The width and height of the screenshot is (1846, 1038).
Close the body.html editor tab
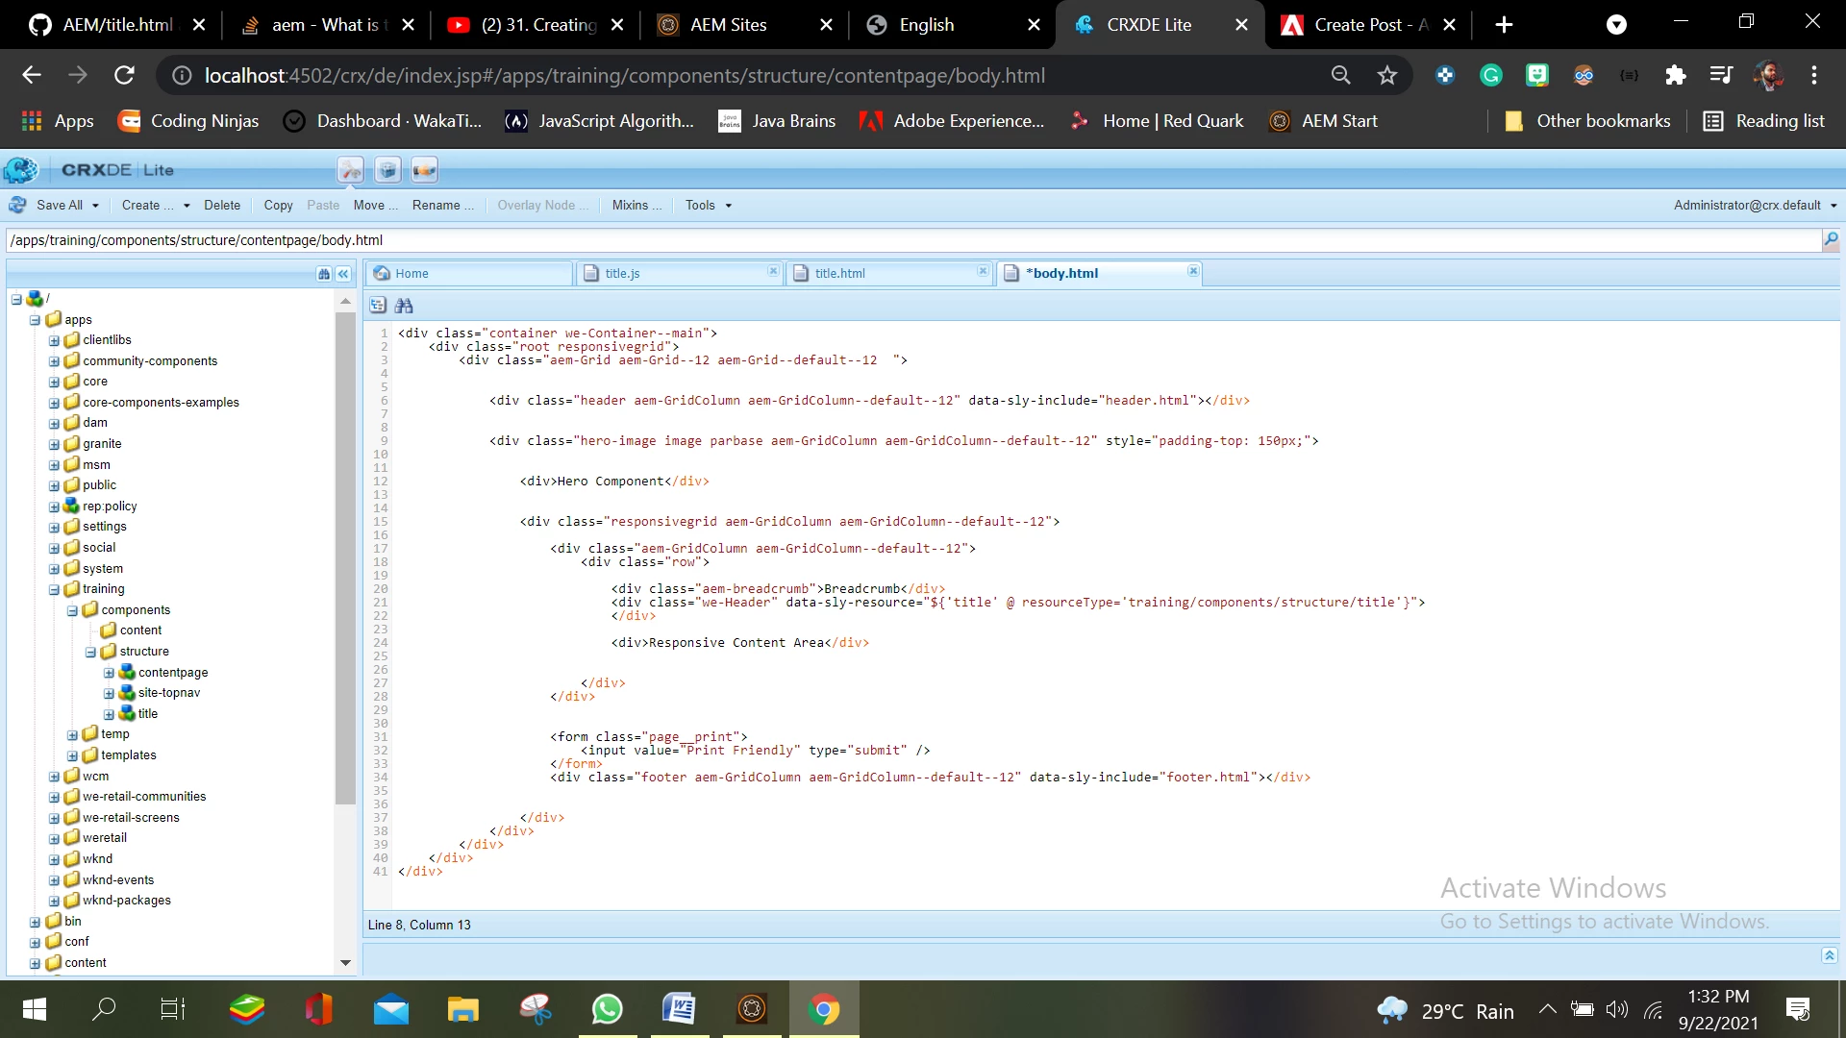pyautogui.click(x=1193, y=272)
